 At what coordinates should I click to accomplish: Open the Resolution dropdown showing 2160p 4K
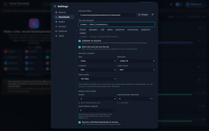point(136,61)
